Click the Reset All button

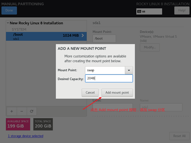(179, 136)
